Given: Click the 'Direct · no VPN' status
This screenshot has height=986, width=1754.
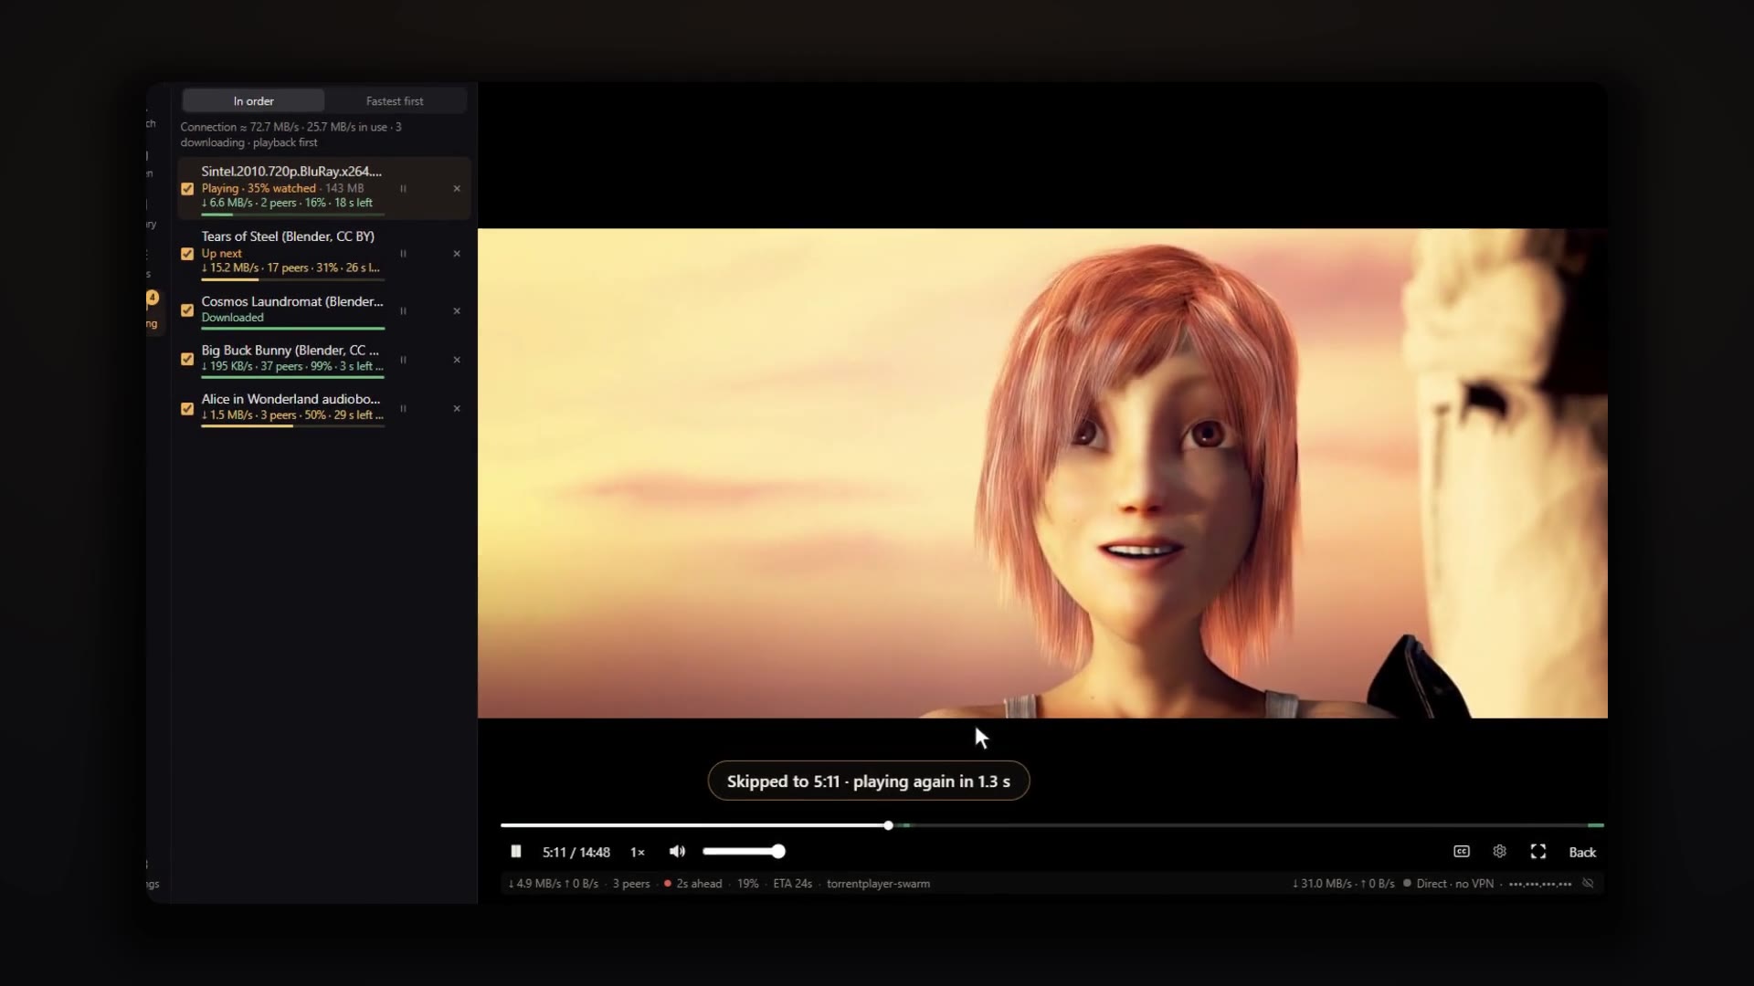Looking at the screenshot, I should (1454, 884).
